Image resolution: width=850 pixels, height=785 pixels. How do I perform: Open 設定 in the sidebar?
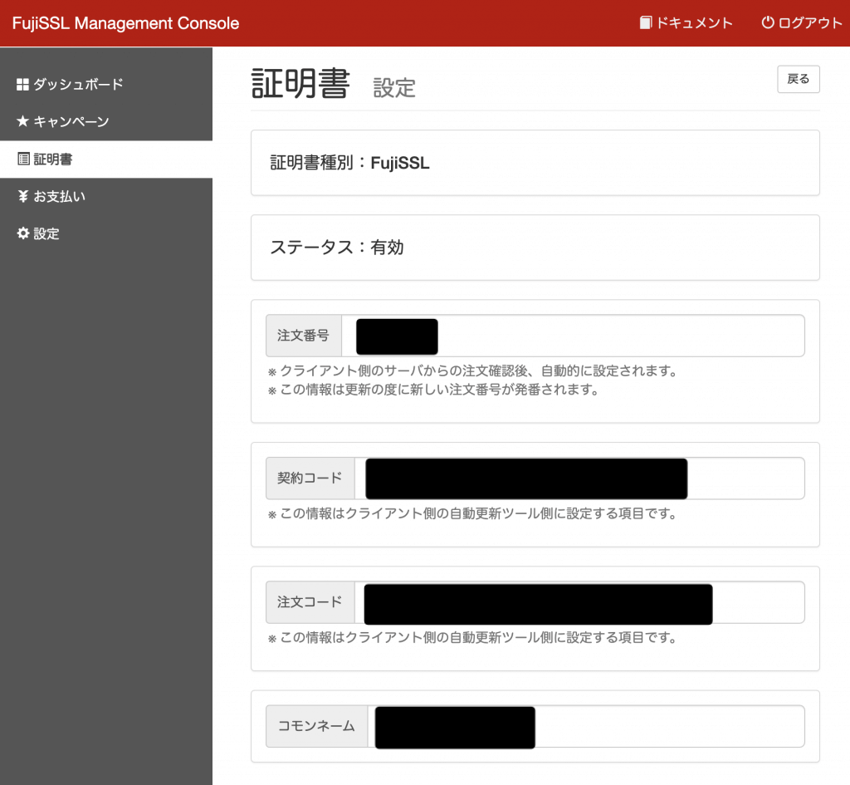(x=106, y=233)
